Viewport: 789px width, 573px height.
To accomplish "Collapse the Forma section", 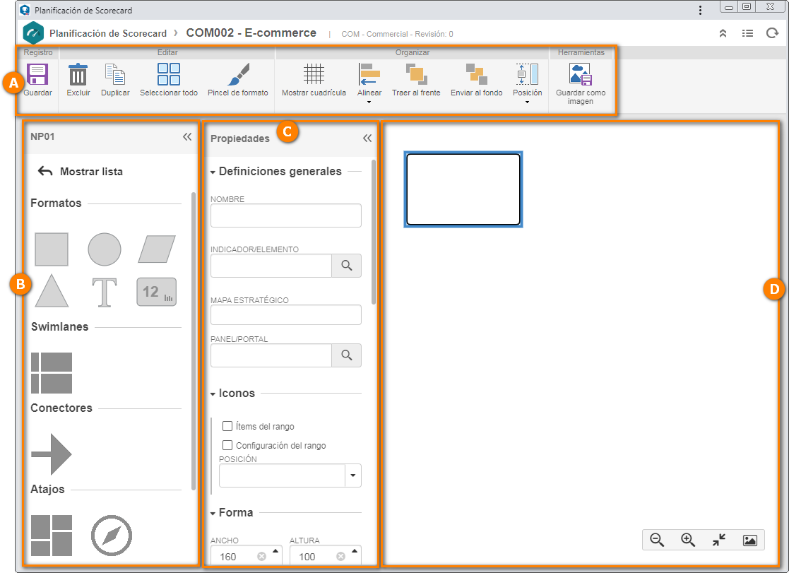I will 213,514.
